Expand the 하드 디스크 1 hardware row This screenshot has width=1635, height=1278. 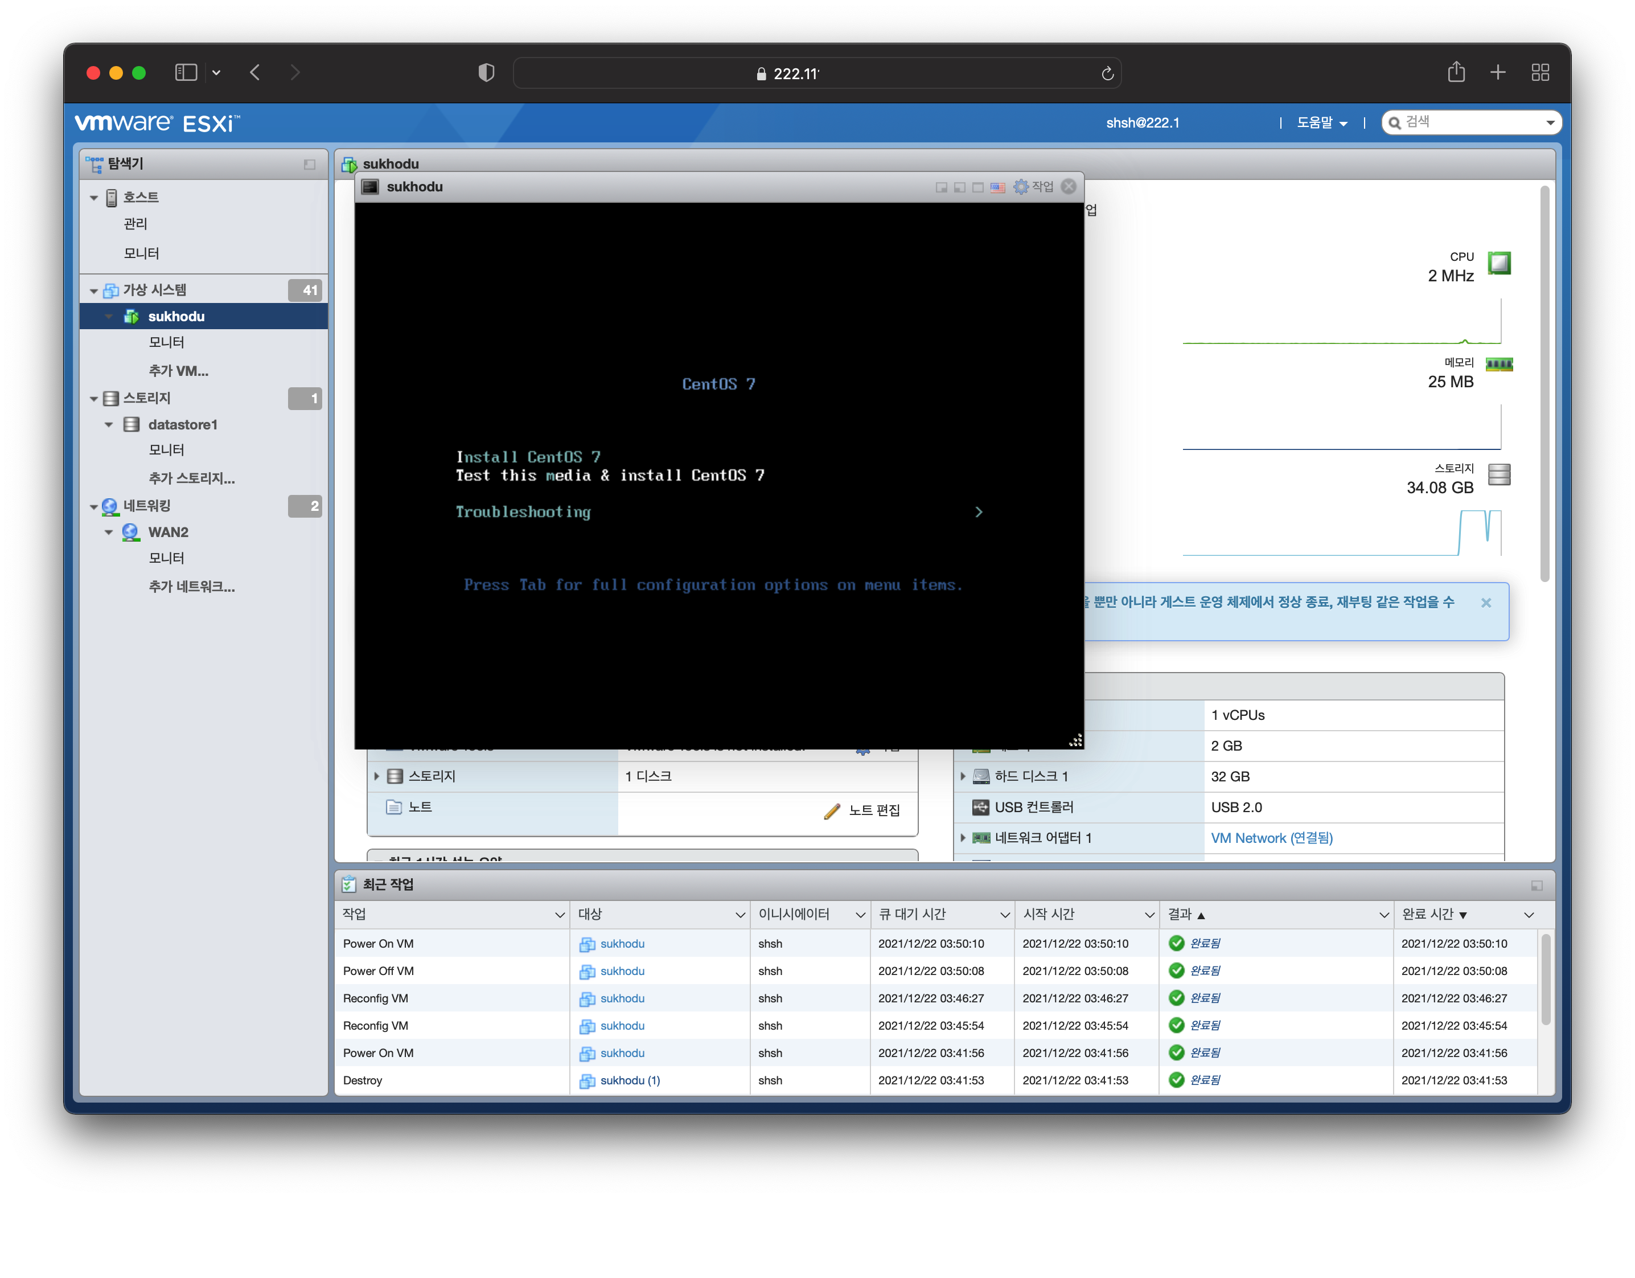tap(963, 776)
